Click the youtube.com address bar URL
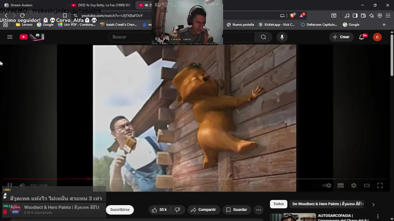 click(112, 15)
